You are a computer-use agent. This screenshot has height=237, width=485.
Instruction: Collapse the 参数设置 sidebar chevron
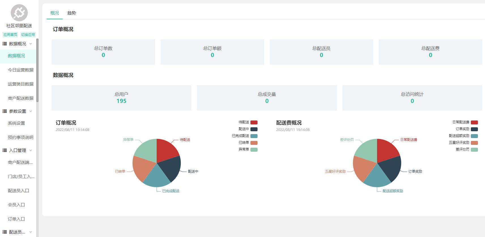pyautogui.click(x=31, y=111)
